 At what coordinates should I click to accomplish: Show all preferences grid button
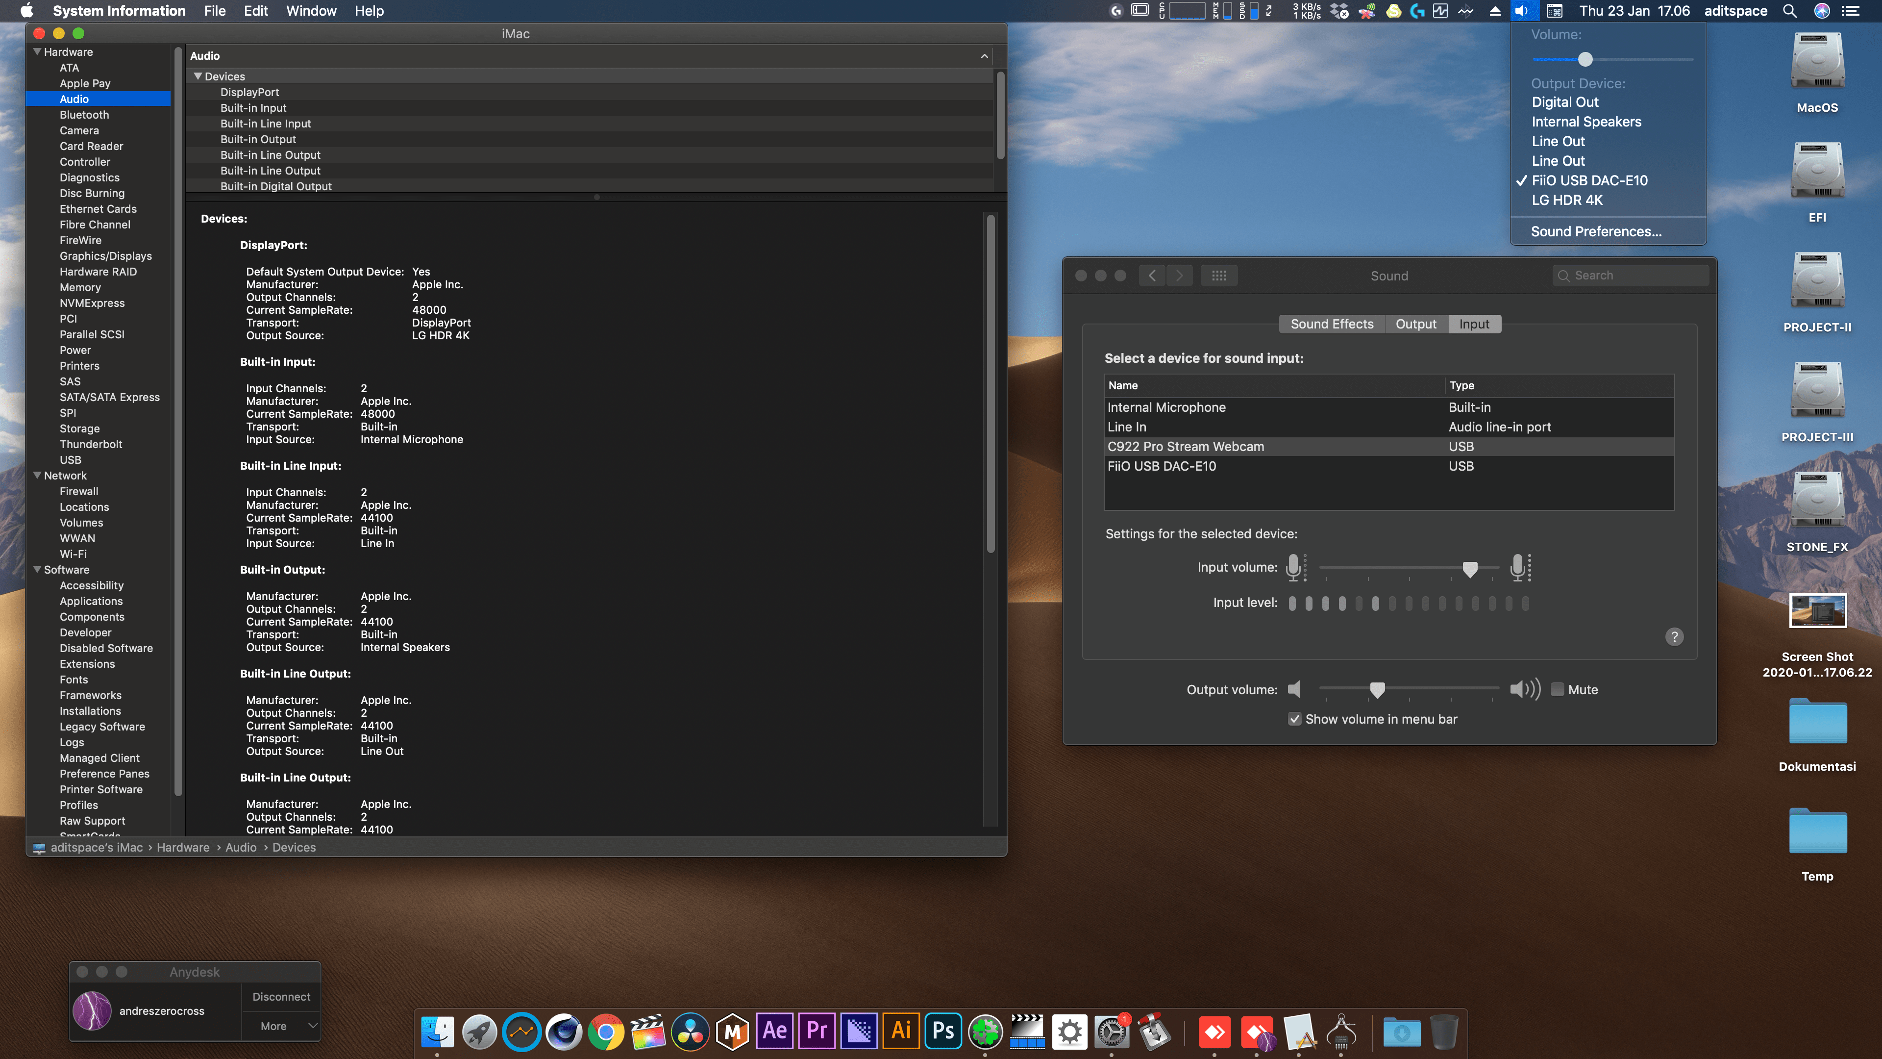[x=1219, y=276]
